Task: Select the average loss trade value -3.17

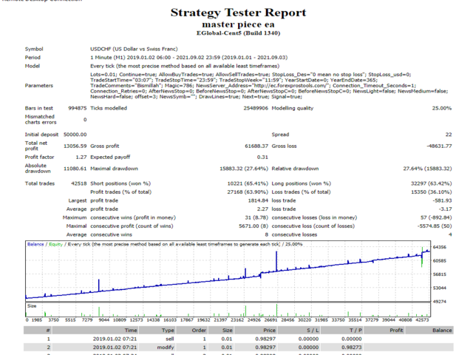Action: pos(446,209)
